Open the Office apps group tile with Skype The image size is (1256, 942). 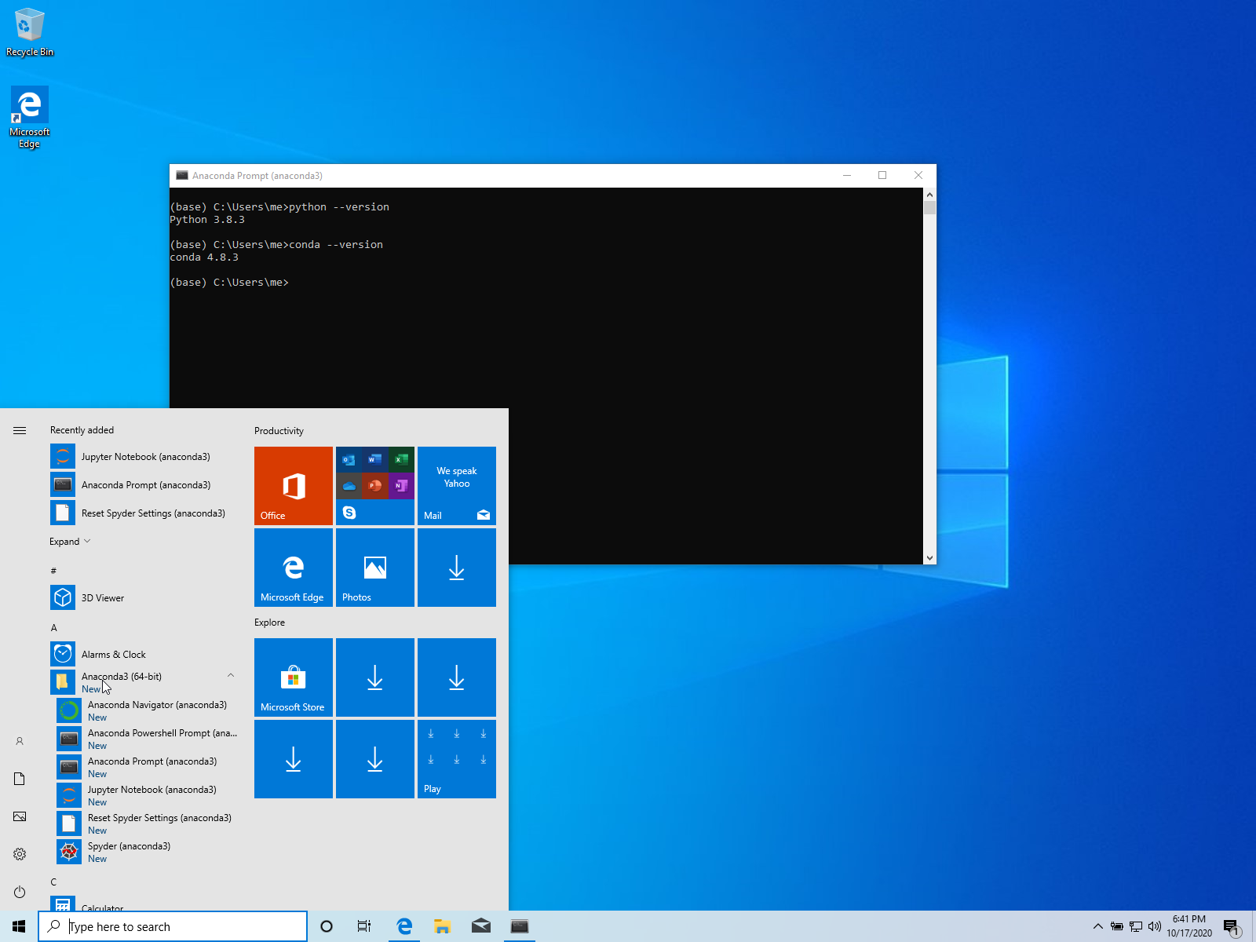pos(375,486)
